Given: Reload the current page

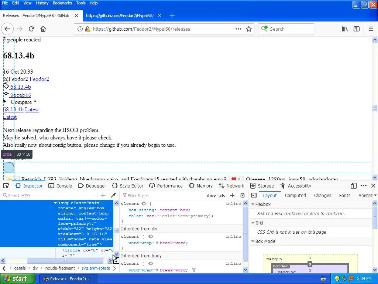Looking at the screenshot, I should (x=31, y=29).
